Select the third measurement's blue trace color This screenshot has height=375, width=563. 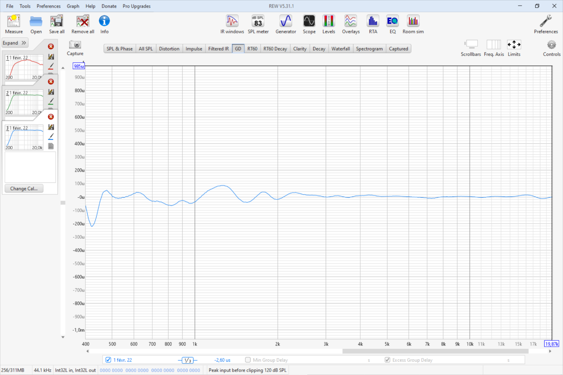[51, 137]
